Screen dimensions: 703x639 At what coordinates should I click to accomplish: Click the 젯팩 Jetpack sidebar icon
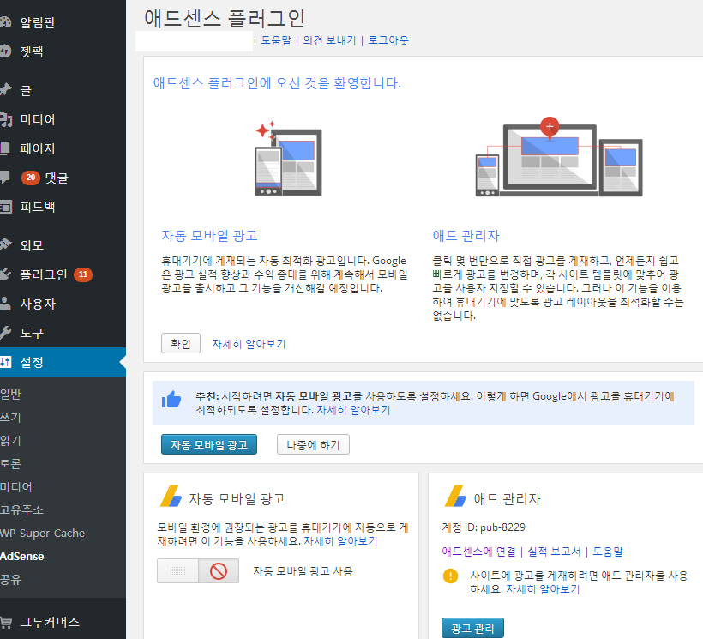(5, 51)
